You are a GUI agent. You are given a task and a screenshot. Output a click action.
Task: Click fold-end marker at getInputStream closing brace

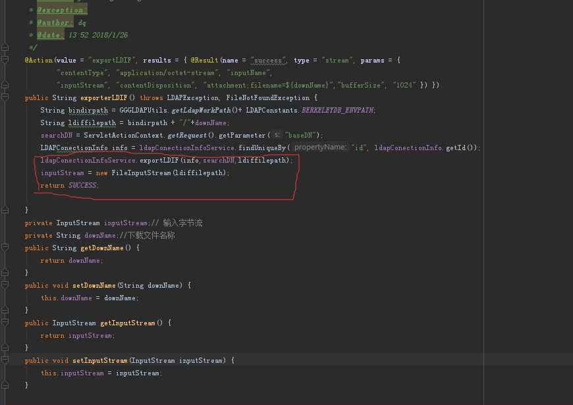point(5,347)
